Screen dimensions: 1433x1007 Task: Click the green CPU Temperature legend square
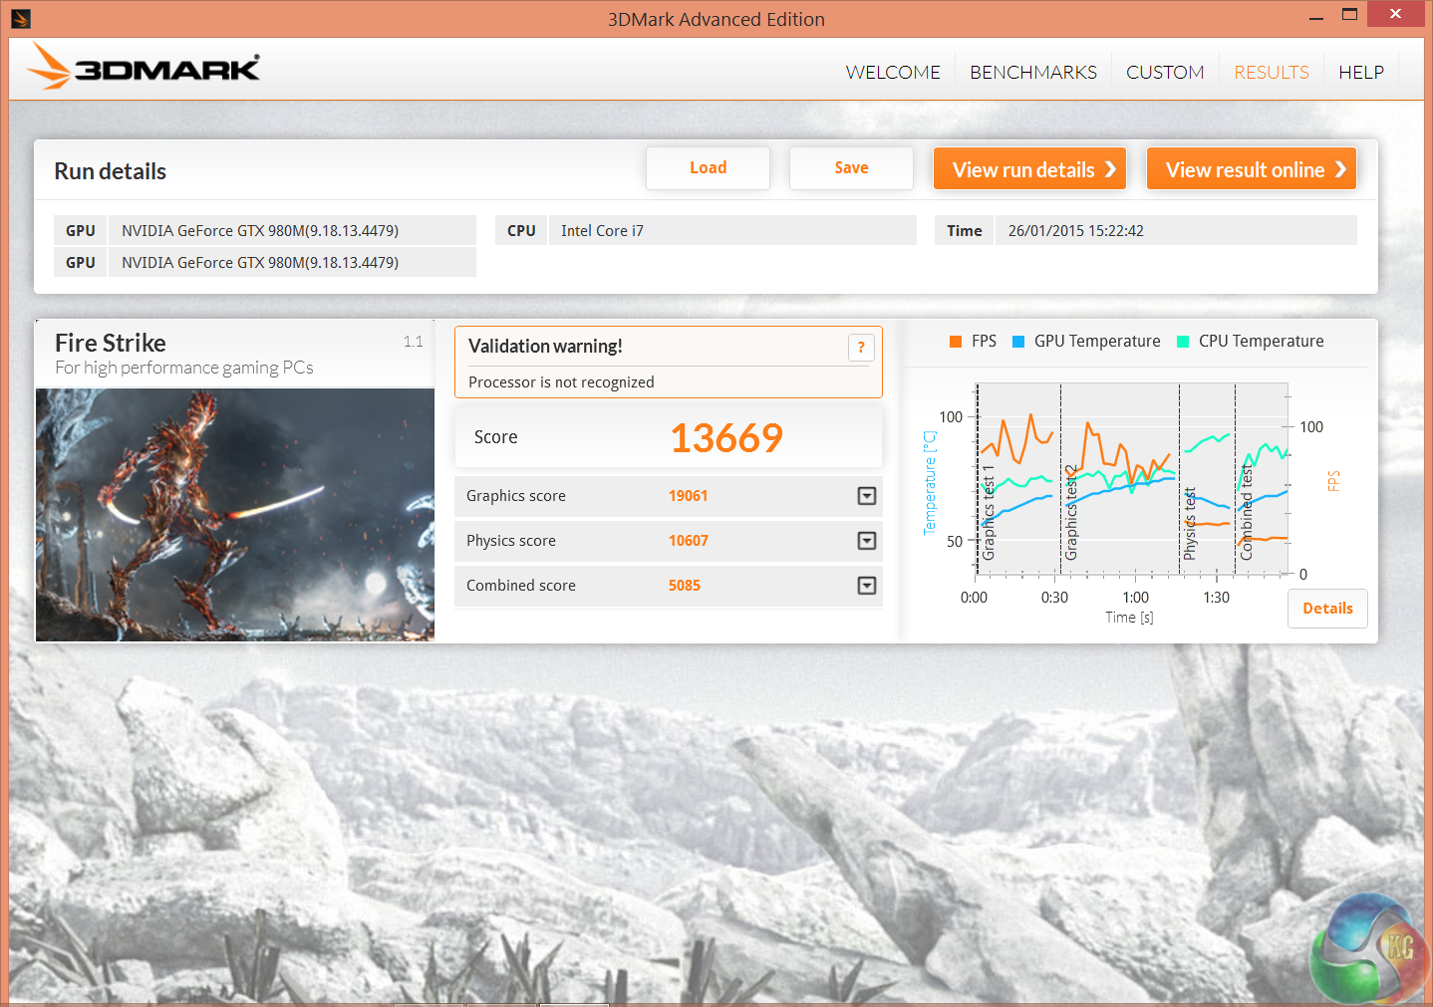pyautogui.click(x=1183, y=342)
